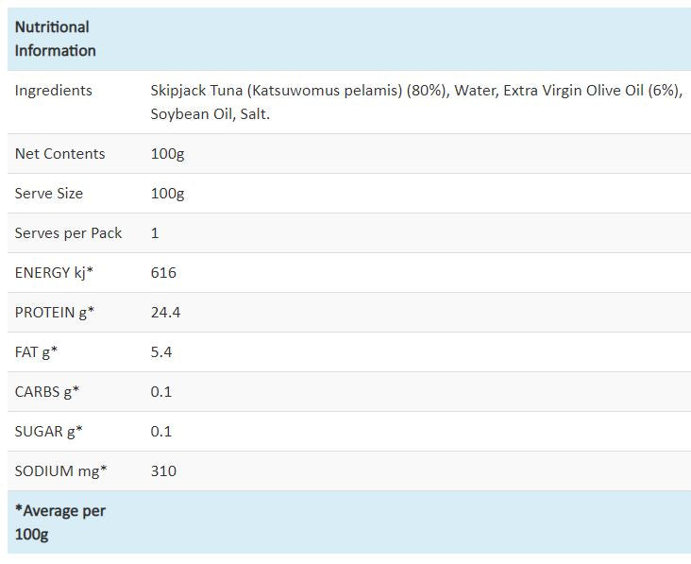
Task: Click the protein value 24.4
Action: [x=166, y=312]
